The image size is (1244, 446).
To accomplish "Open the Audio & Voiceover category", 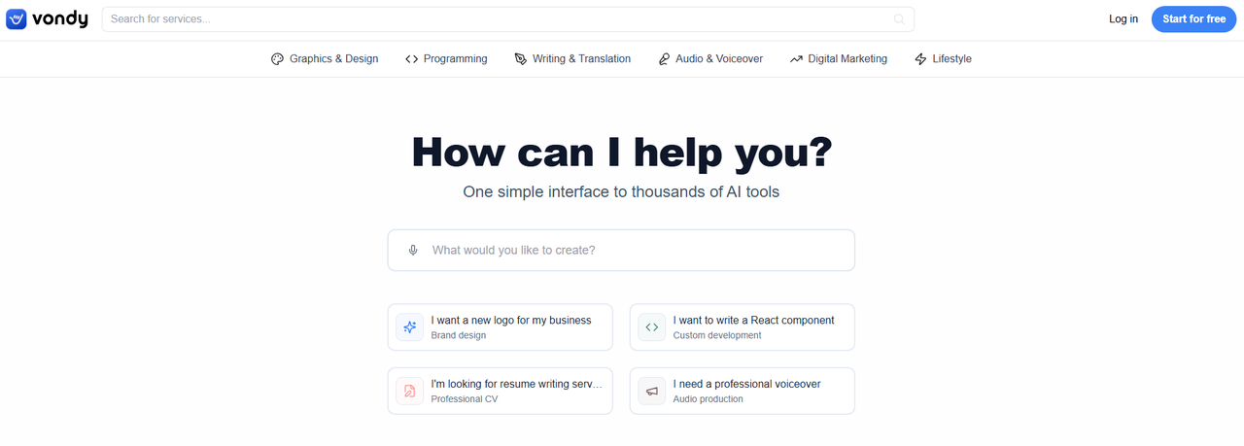I will click(x=710, y=59).
